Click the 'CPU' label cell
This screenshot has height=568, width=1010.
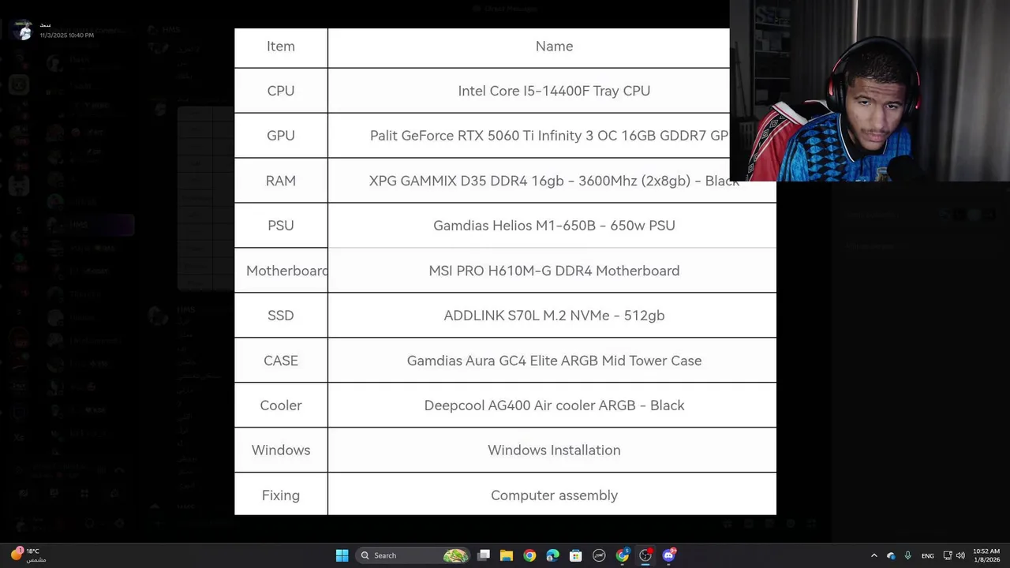coord(281,91)
